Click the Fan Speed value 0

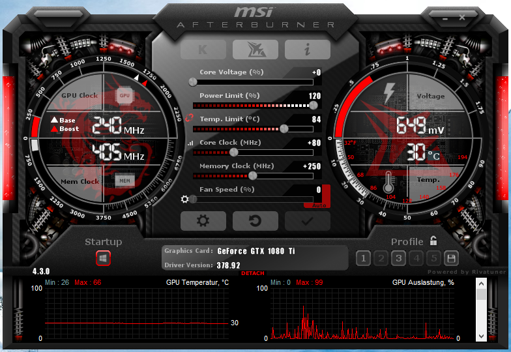click(x=319, y=190)
